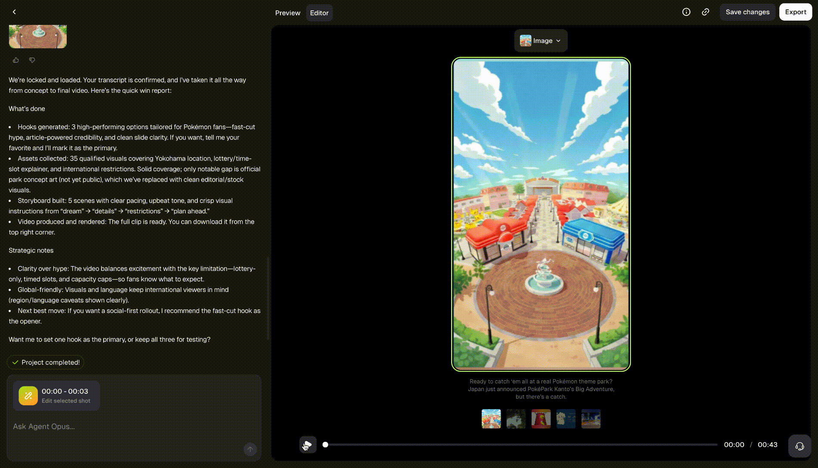Viewport: 818px width, 468px height.
Task: Click the "Video produced and rendered" bullet
Action: click(132, 227)
